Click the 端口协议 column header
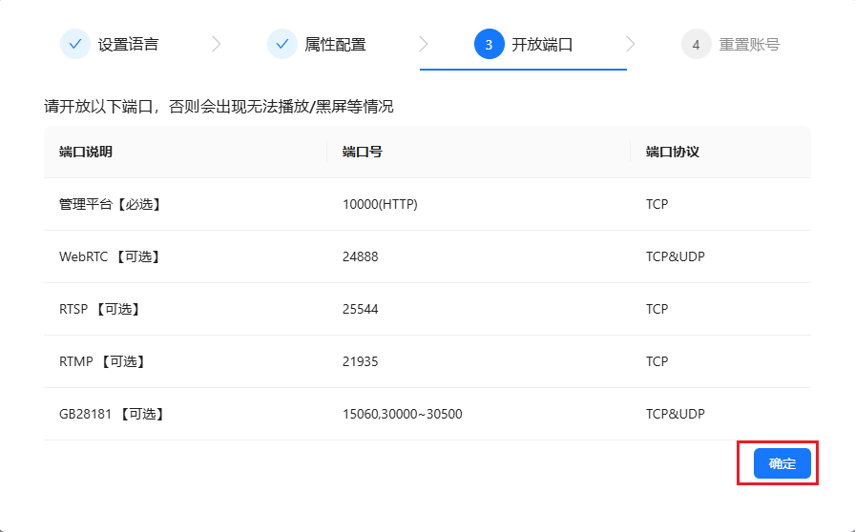 click(x=673, y=152)
